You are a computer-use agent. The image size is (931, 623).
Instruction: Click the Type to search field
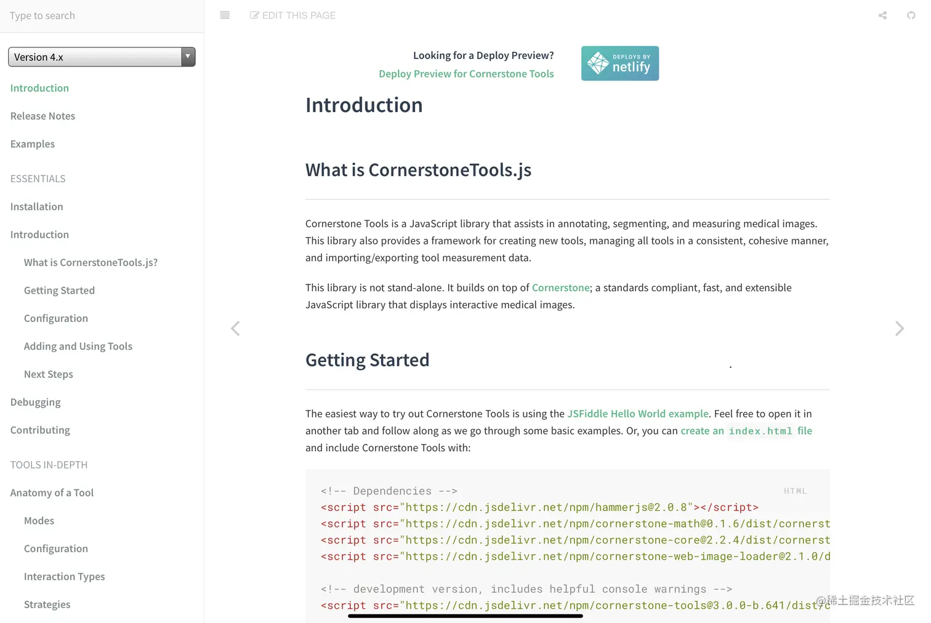102,16
